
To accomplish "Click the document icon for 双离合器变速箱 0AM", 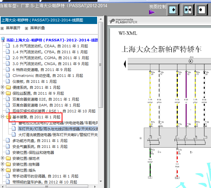I will [x=8, y=105].
